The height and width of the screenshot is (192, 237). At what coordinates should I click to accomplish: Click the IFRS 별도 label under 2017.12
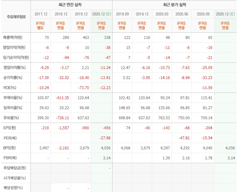(x=40, y=25)
